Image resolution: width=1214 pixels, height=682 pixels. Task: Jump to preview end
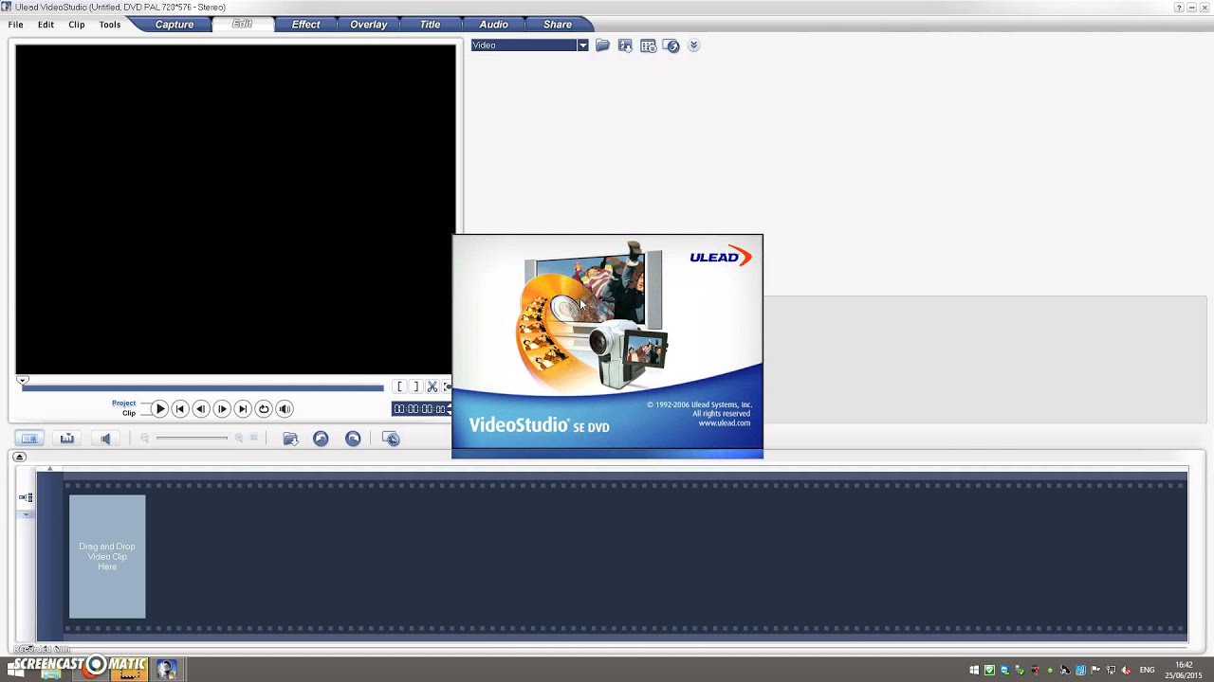[243, 409]
